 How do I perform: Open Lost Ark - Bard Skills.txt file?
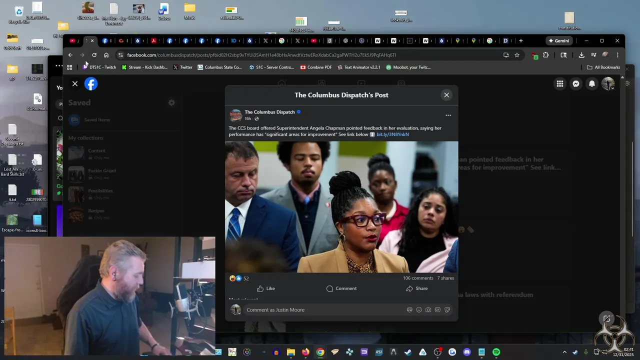pos(12,165)
